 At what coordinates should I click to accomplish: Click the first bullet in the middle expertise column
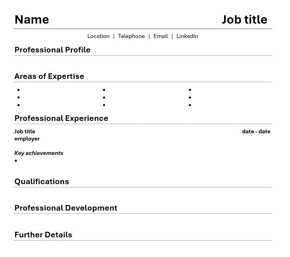[104, 90]
